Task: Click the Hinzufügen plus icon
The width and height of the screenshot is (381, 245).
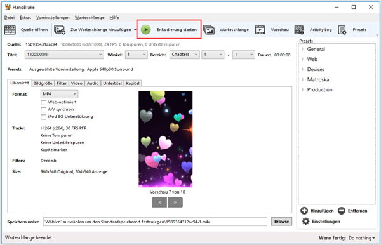Action: [x=304, y=211]
